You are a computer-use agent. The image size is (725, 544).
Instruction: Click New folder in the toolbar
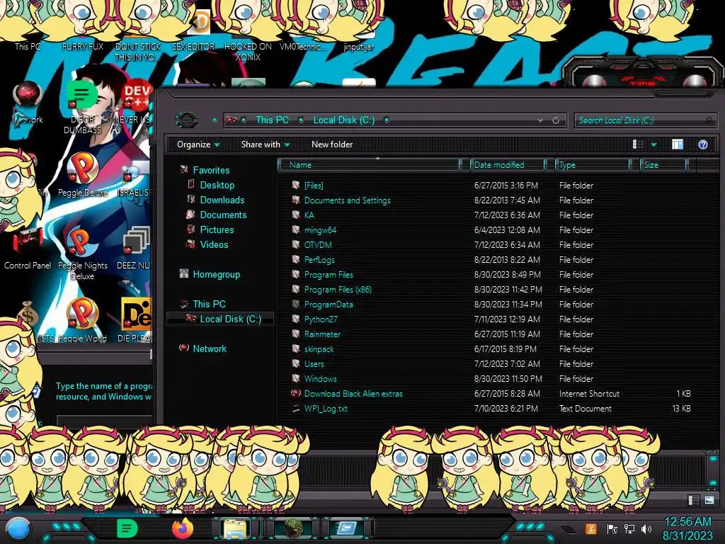click(x=332, y=144)
